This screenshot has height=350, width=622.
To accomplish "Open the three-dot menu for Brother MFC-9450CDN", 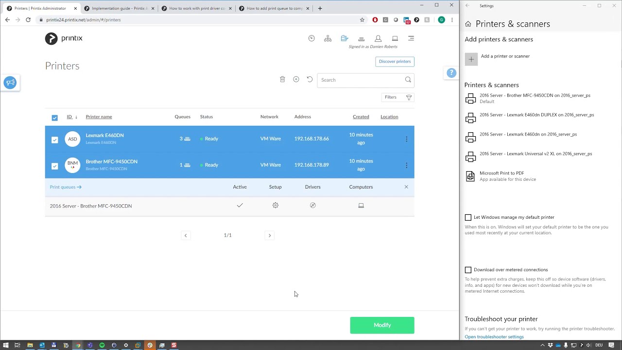I will coord(407,165).
